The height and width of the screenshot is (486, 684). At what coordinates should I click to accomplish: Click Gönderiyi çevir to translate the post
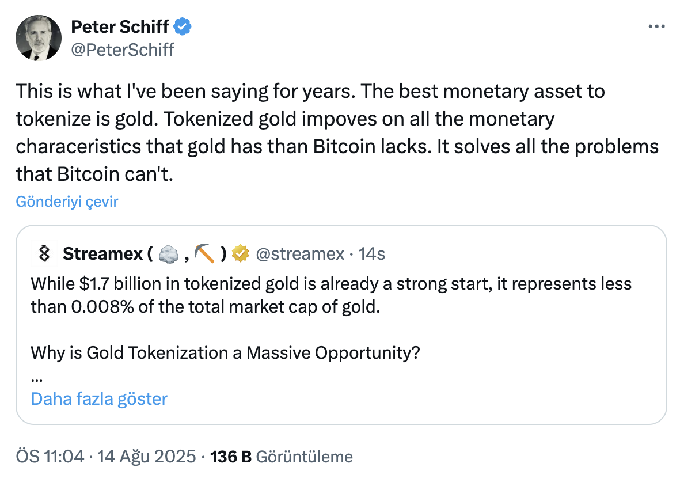click(67, 202)
